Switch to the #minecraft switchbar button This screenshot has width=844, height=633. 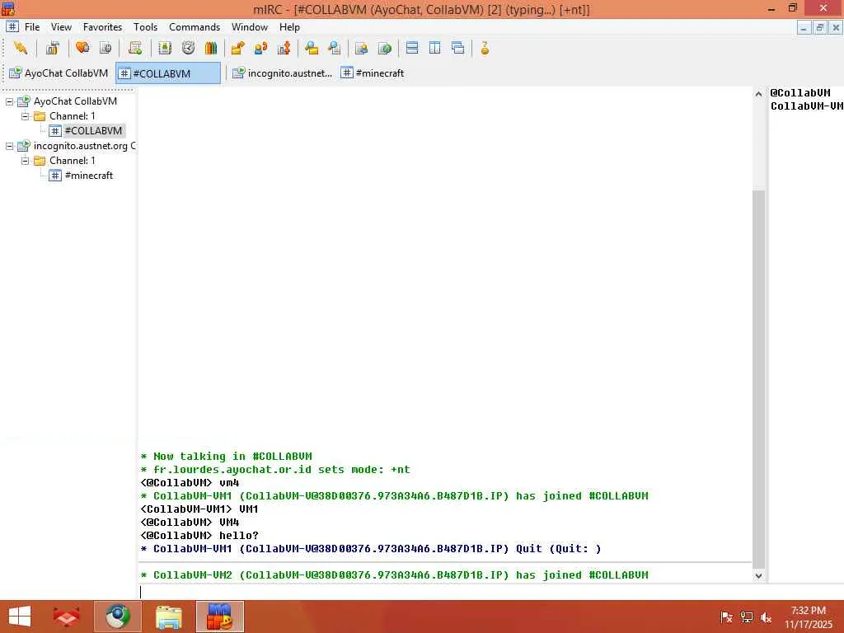pos(373,73)
